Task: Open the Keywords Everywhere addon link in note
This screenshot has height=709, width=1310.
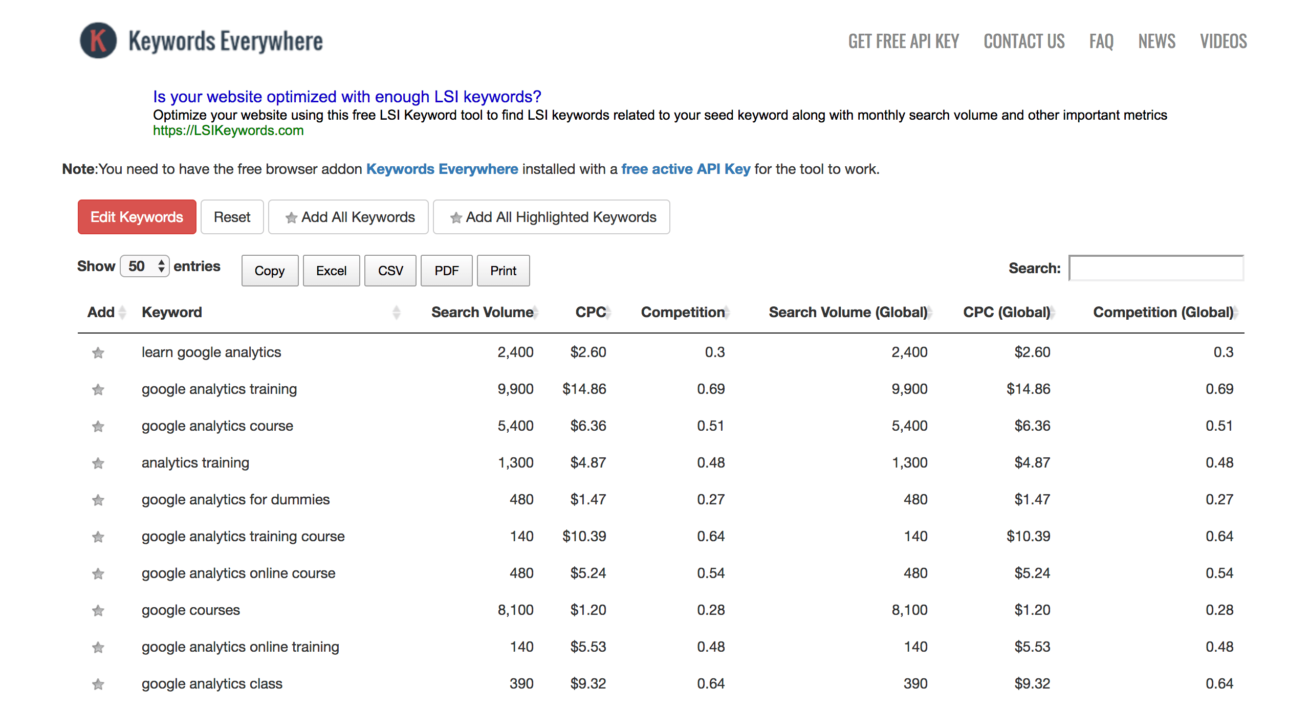Action: [x=442, y=169]
